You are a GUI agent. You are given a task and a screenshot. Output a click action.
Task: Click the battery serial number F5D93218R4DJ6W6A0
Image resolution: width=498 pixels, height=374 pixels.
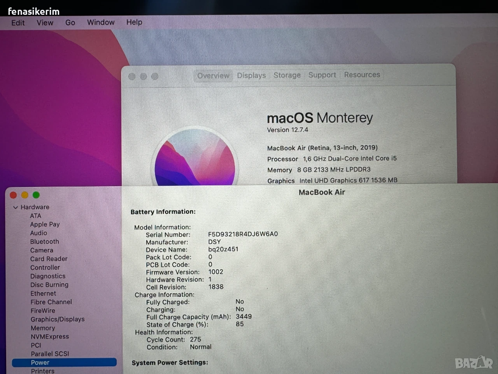243,234
